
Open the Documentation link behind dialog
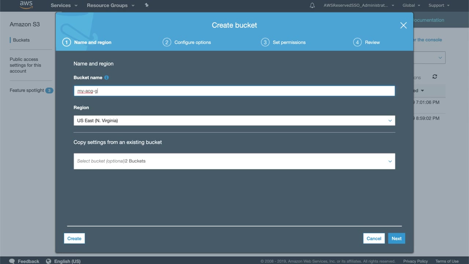pyautogui.click(x=429, y=20)
